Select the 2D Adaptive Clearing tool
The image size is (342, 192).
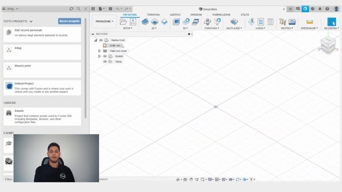click(145, 22)
